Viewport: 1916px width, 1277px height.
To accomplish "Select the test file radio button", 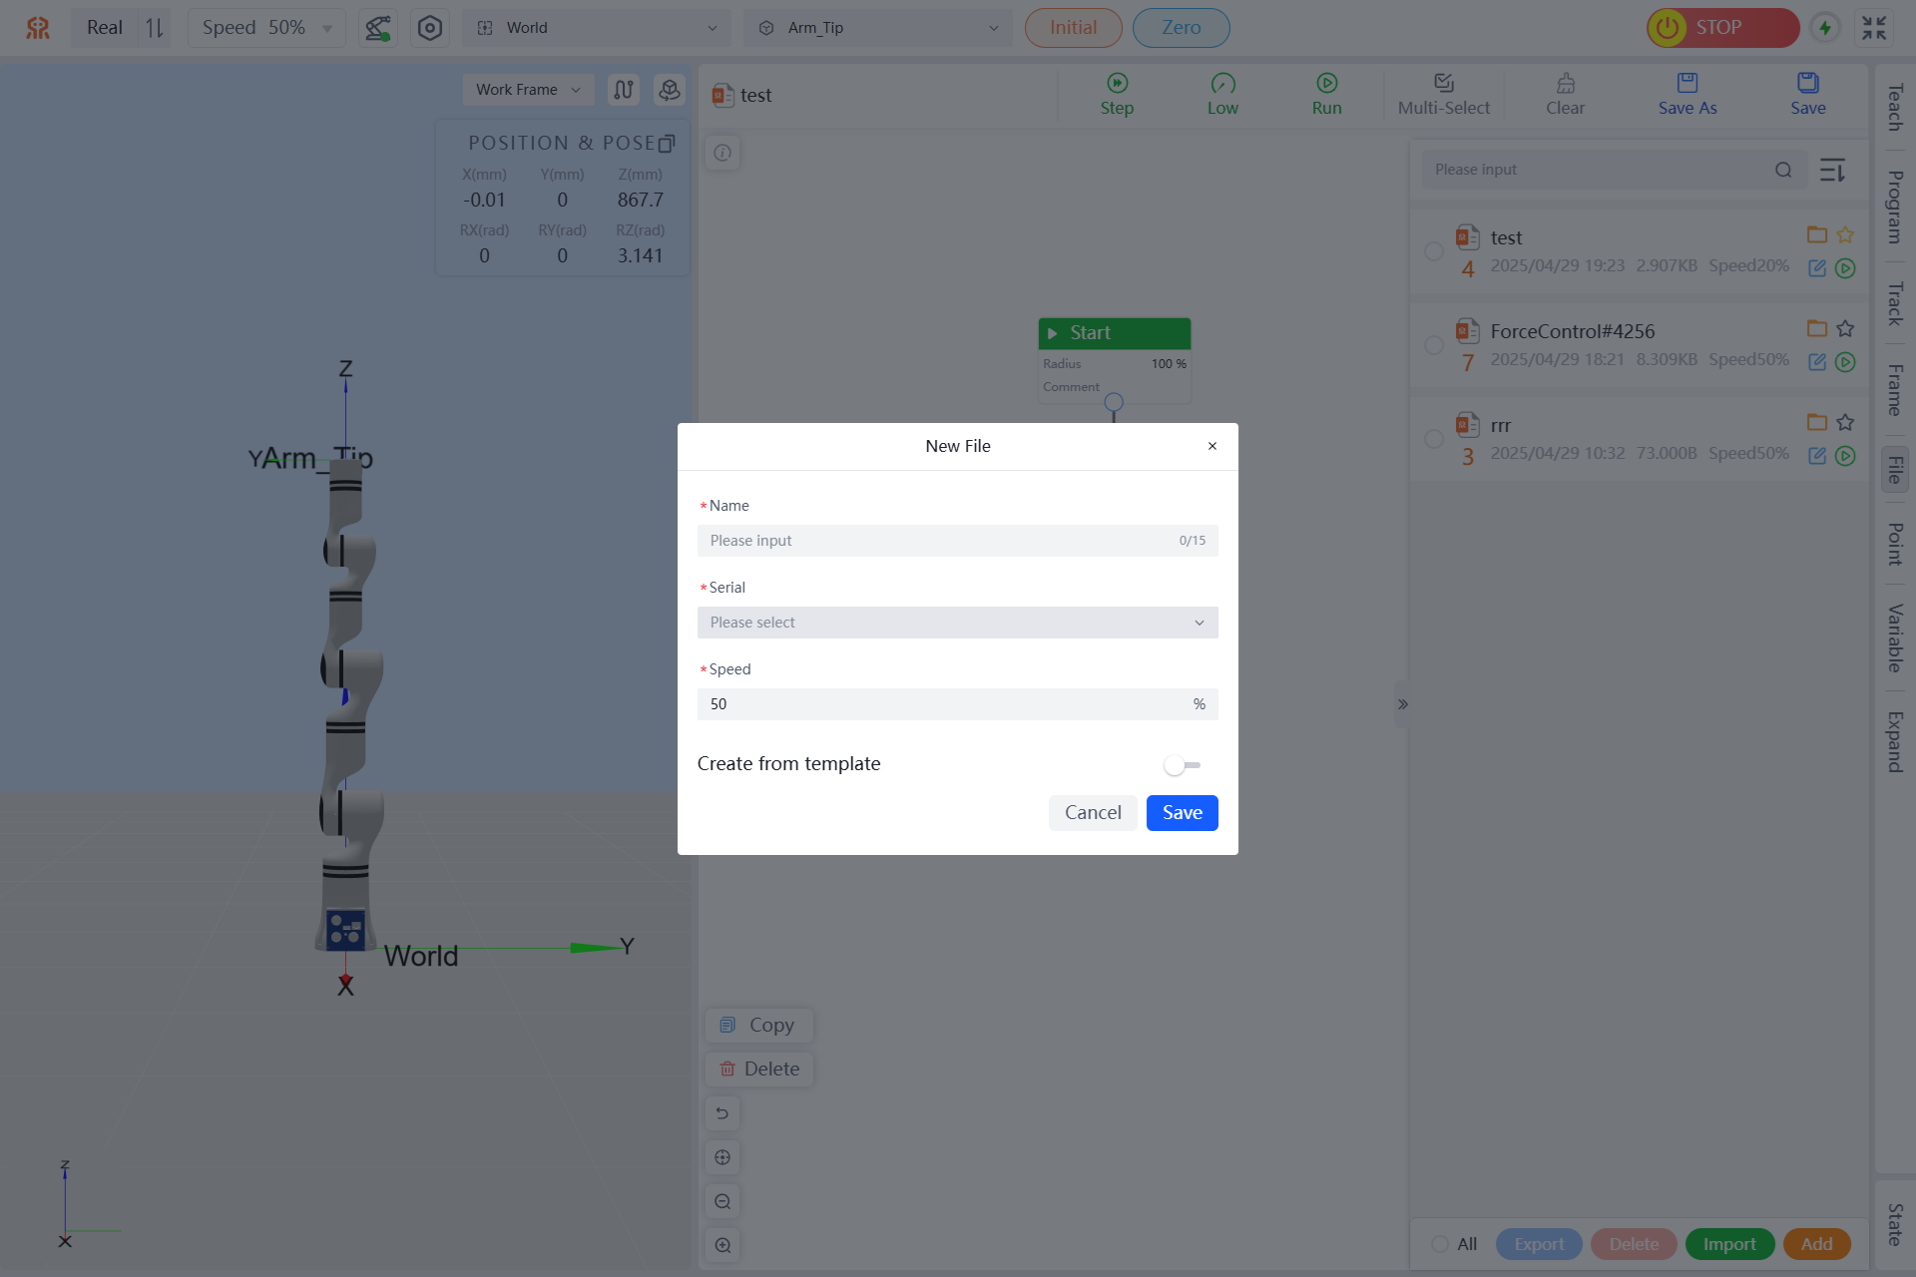I will point(1434,251).
